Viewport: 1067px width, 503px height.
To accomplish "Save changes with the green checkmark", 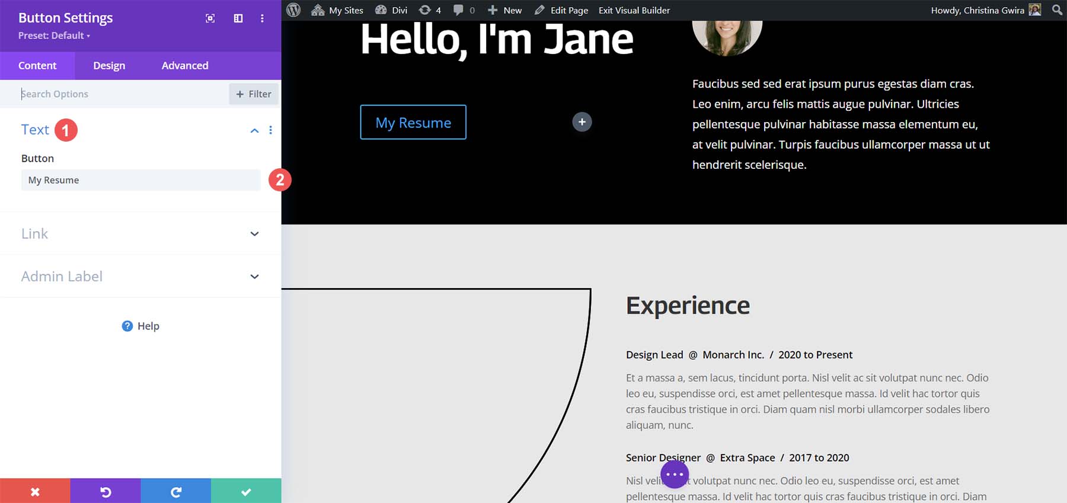I will click(x=246, y=491).
